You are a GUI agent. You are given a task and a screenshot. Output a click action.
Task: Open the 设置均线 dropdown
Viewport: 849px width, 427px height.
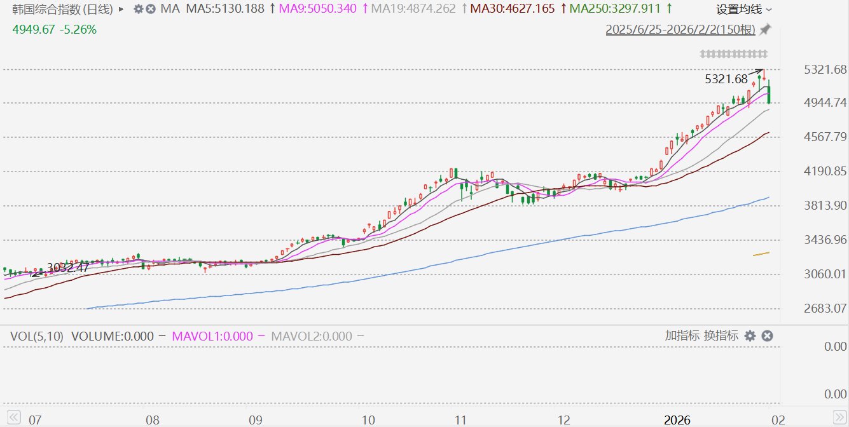[x=744, y=10]
